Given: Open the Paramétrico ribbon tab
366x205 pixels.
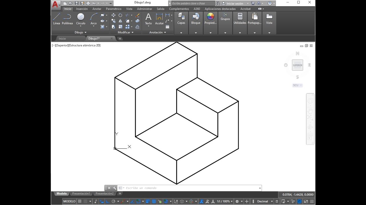Looking at the screenshot, I should [114, 9].
